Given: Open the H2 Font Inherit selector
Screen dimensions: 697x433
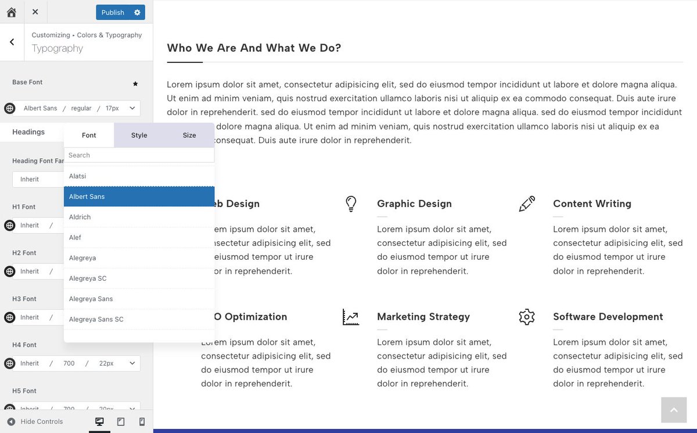Looking at the screenshot, I should (30, 271).
